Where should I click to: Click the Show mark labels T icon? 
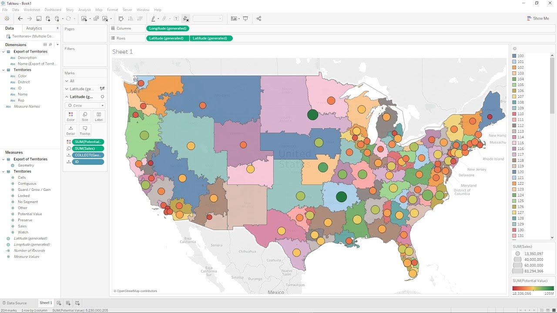tap(176, 19)
